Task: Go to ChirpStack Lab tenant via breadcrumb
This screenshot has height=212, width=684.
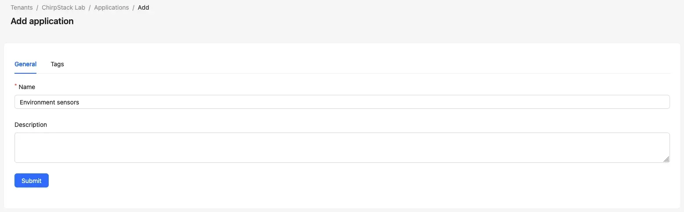Action: pos(63,7)
